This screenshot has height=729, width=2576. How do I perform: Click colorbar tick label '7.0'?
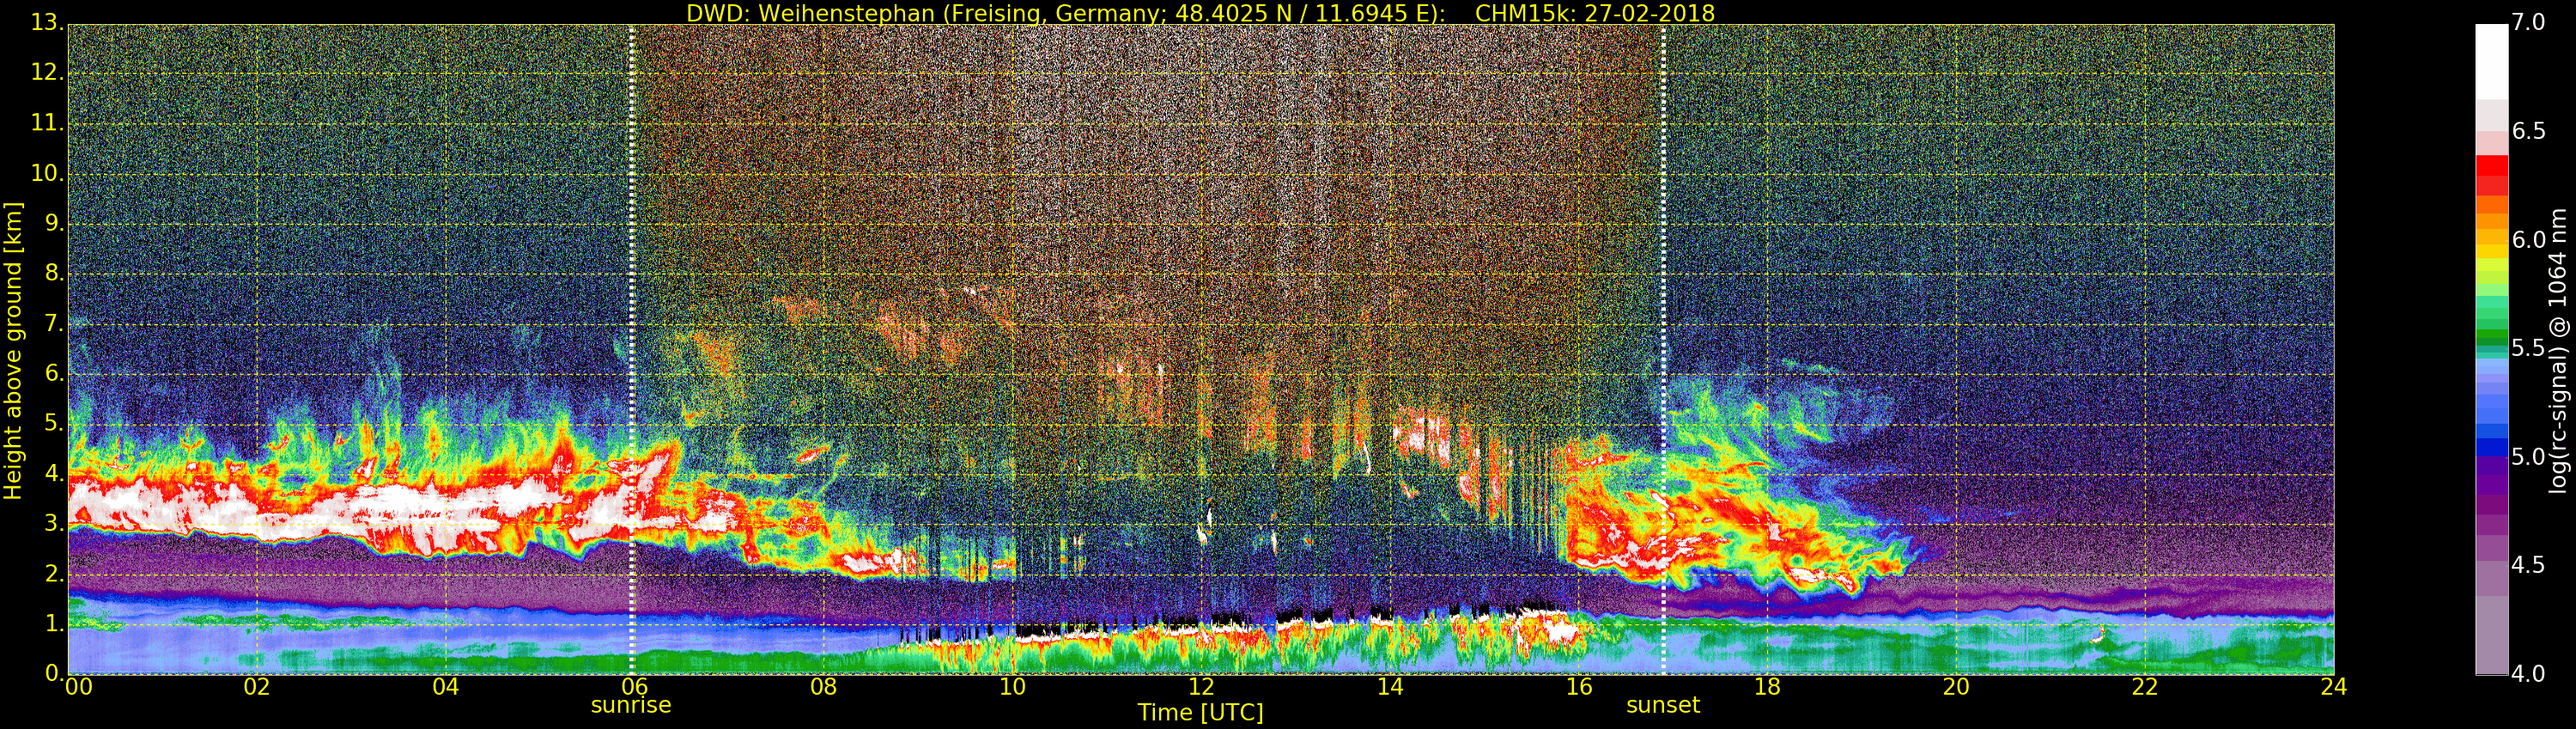click(x=2528, y=23)
